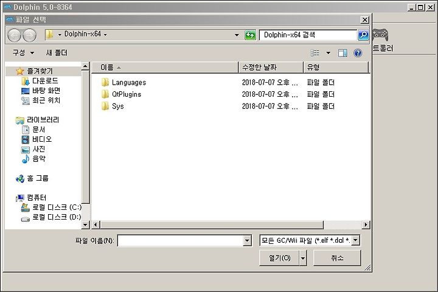The image size is (438, 292).
Task: Click the 다운로드 sidebar entry
Action: pos(45,81)
